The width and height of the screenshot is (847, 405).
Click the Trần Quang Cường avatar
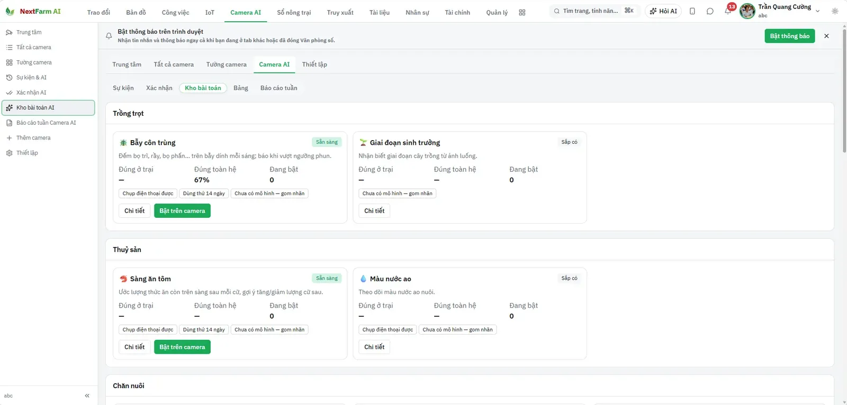tap(747, 11)
